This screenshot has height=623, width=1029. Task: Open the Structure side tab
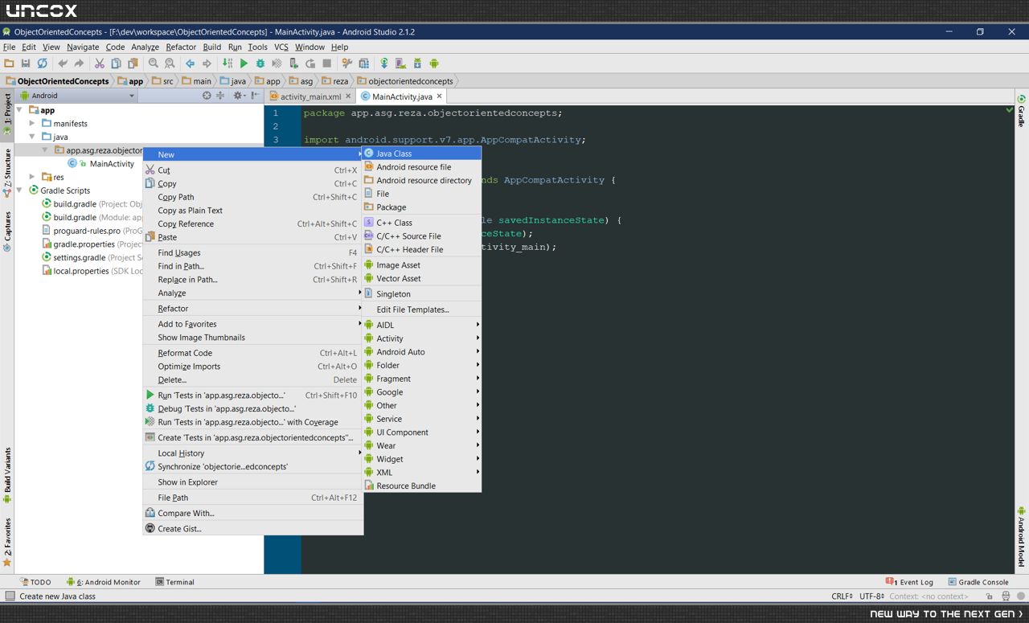click(7, 173)
